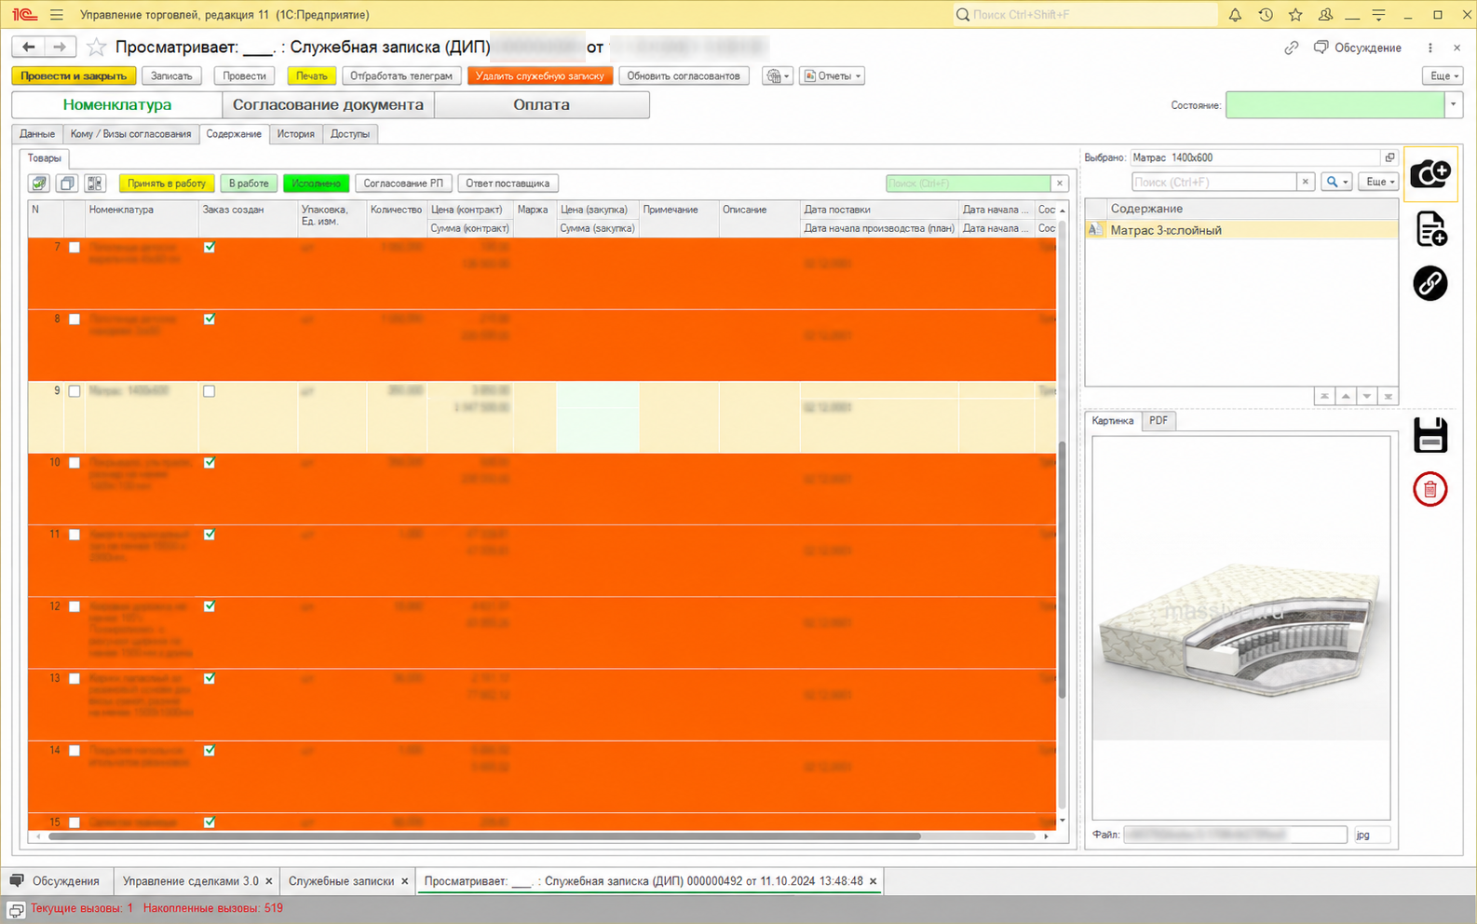Uncheck Заказ создан in row 8
Viewport: 1477px width, 924px height.
pyautogui.click(x=210, y=319)
